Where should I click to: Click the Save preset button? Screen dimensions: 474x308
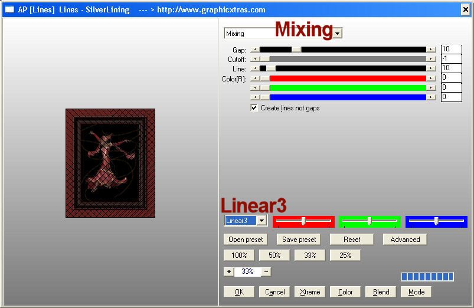299,240
